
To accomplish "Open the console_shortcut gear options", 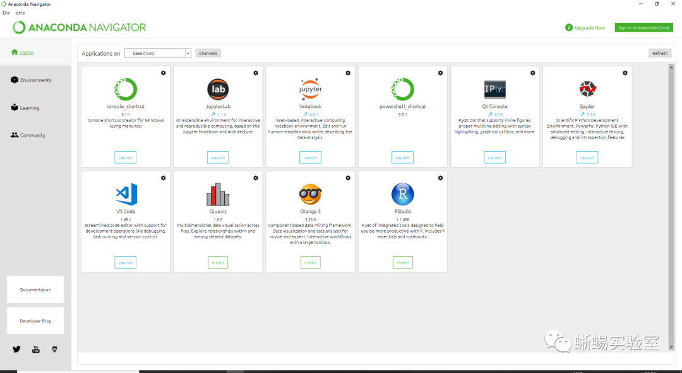I will click(x=164, y=73).
